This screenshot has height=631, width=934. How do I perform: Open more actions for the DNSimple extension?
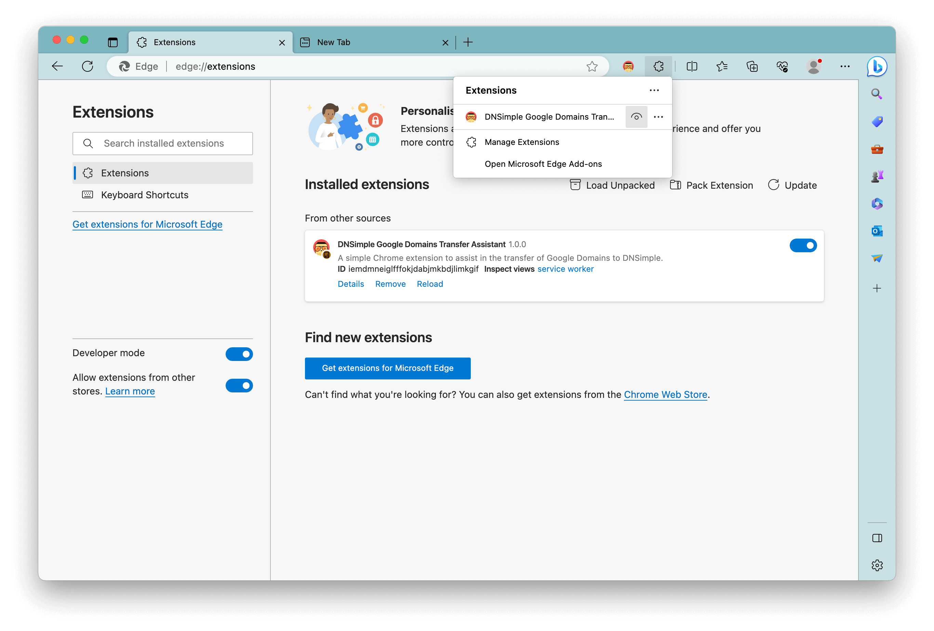click(658, 117)
